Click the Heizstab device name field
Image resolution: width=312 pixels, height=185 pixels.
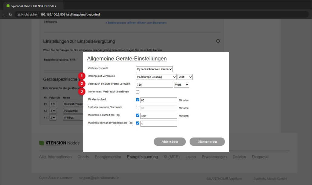73,104
